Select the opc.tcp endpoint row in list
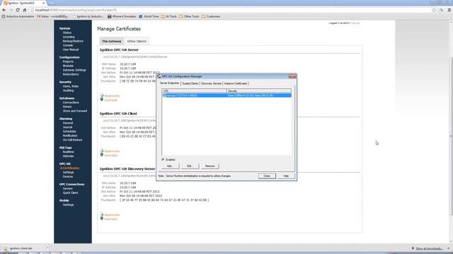Image resolution: width=453 pixels, height=254 pixels. 226,95
